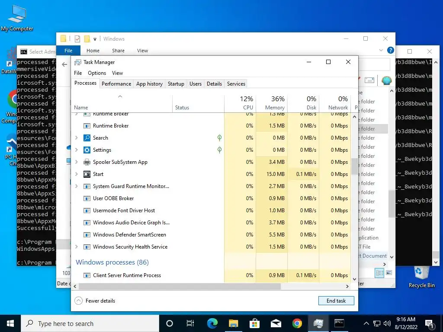Switch to the Services tab
This screenshot has height=332, width=443.
pyautogui.click(x=236, y=84)
